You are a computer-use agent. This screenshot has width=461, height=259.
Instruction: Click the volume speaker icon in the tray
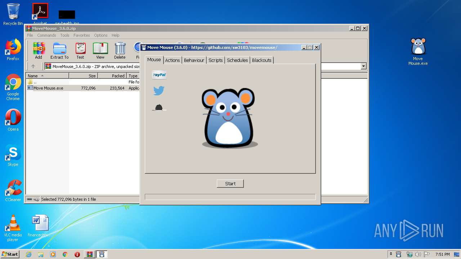(418, 254)
